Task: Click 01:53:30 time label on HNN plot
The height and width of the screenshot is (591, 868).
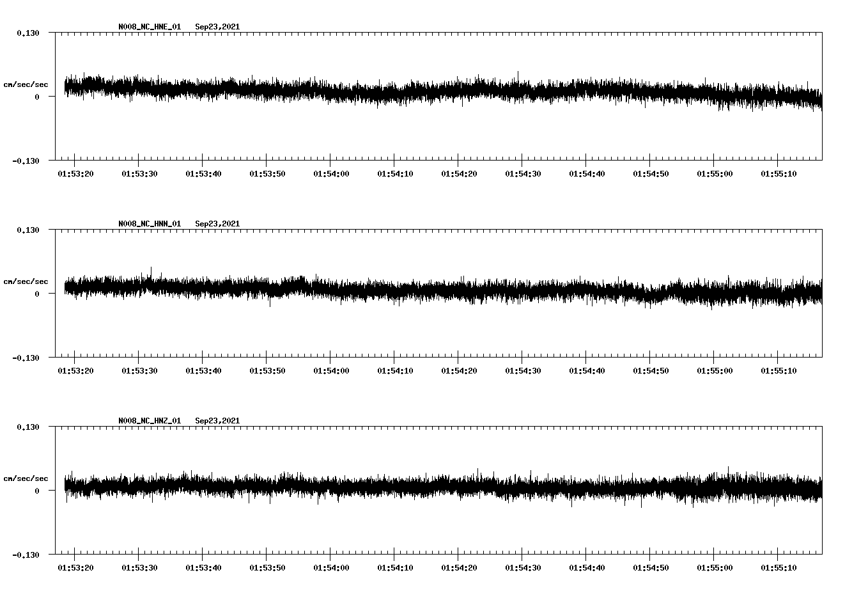Action: tap(139, 370)
